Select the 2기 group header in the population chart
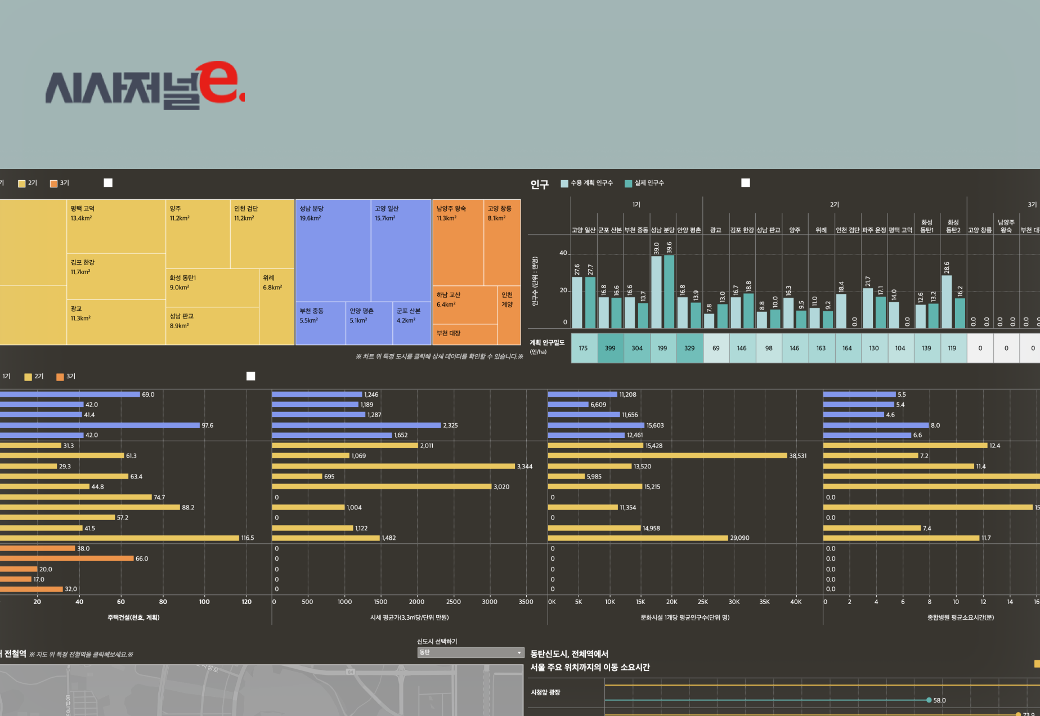 pyautogui.click(x=835, y=204)
